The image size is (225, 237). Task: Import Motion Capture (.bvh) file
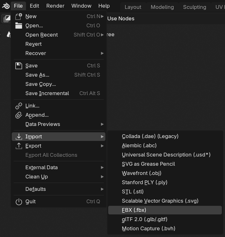coord(165,228)
